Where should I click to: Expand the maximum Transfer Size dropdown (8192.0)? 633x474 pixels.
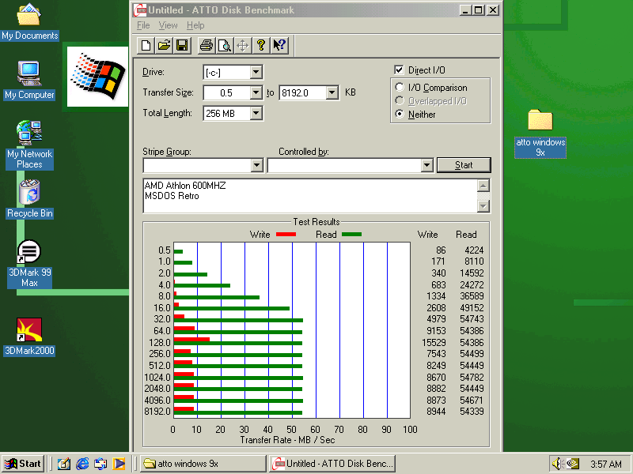[x=332, y=92]
